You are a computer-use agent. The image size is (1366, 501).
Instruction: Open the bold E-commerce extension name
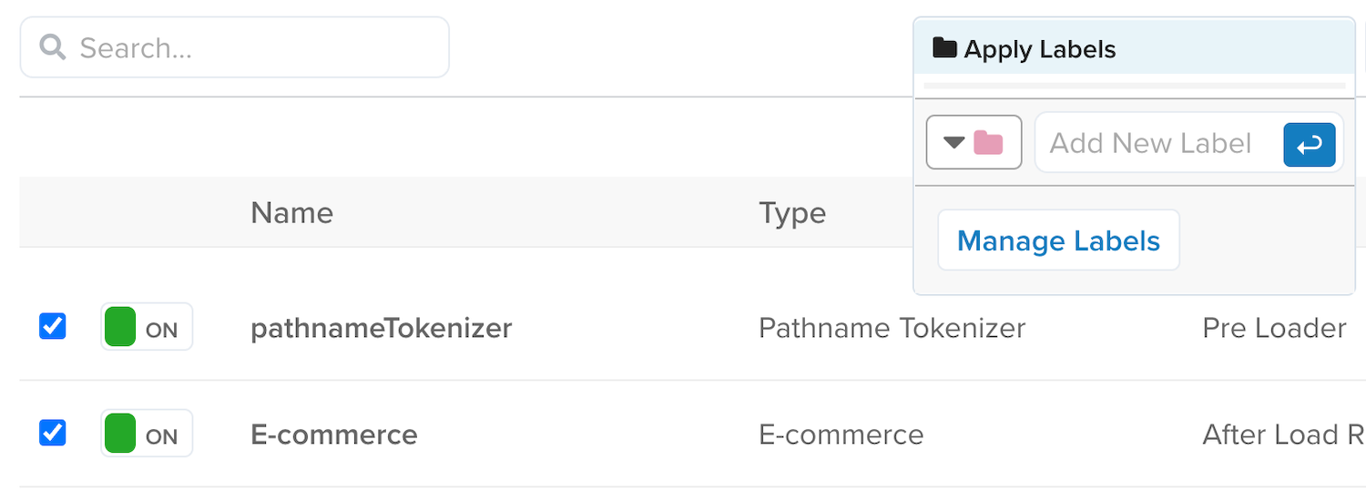click(x=333, y=435)
